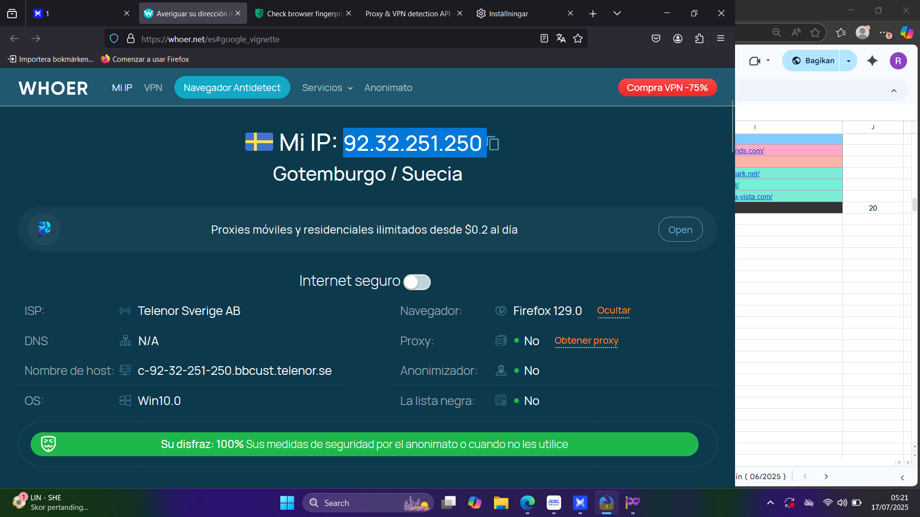The height and width of the screenshot is (517, 920).
Task: Switch to Check browser fingerprint tab
Action: (304, 14)
